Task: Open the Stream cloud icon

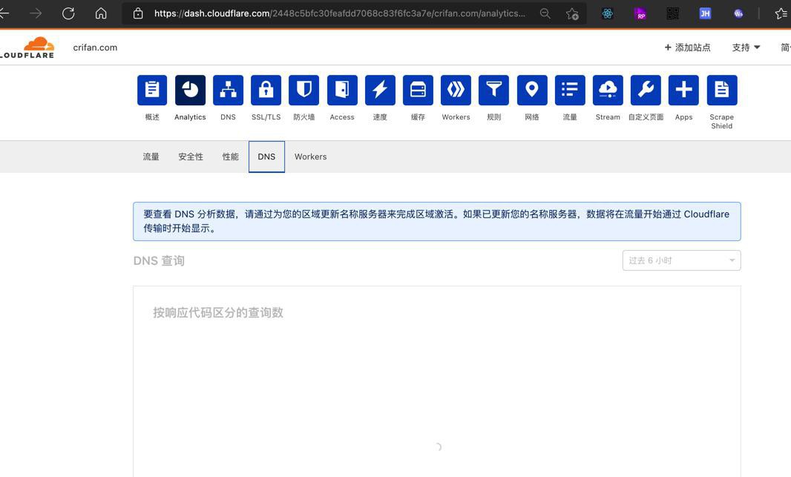Action: [x=608, y=90]
